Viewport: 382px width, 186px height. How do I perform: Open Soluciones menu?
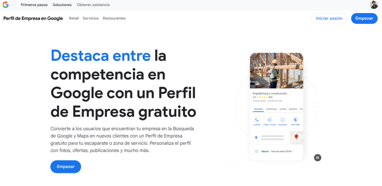coord(62,5)
